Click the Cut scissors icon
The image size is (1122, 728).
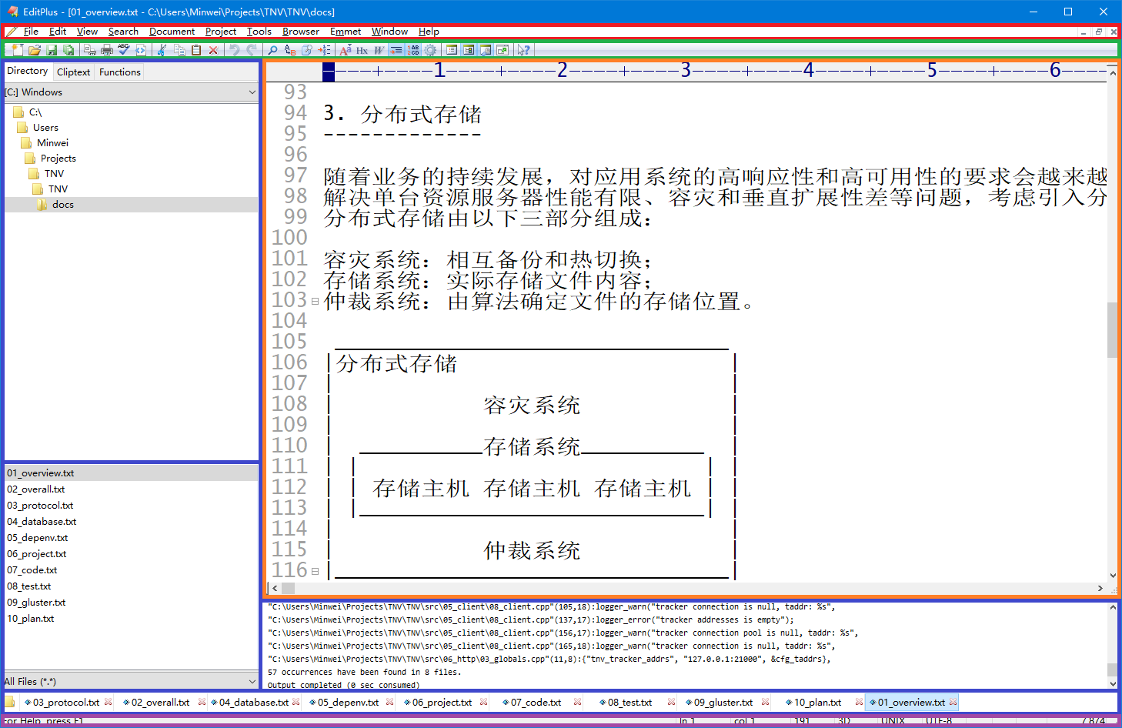[162, 50]
